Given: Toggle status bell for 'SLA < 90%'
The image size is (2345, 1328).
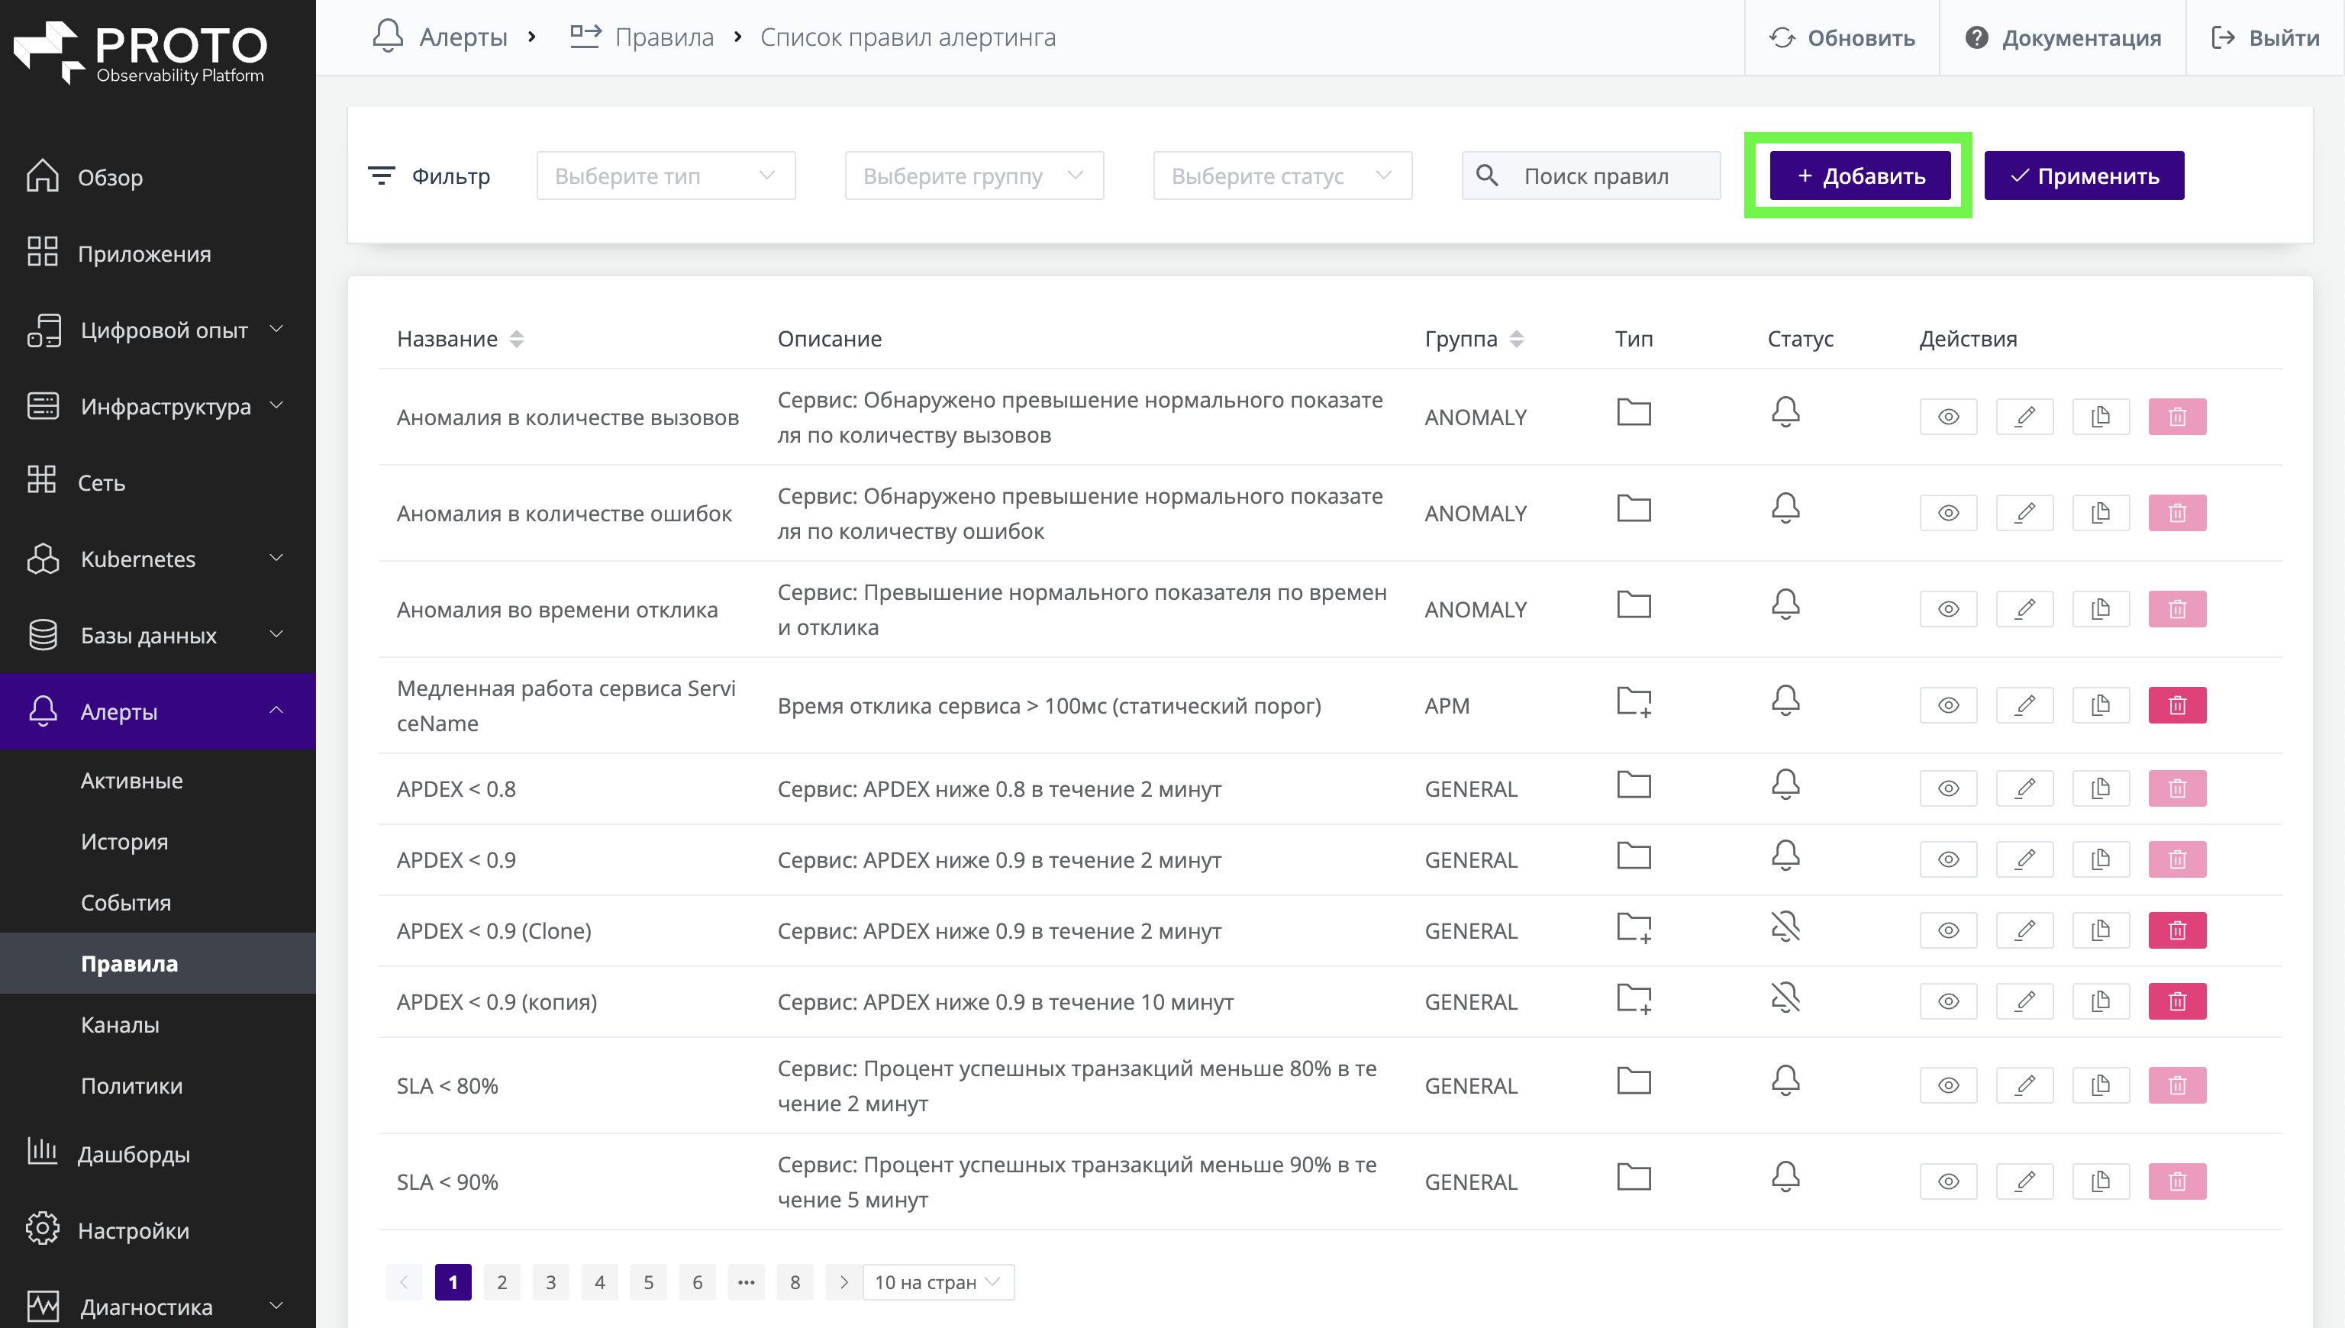Looking at the screenshot, I should pyautogui.click(x=1785, y=1178).
